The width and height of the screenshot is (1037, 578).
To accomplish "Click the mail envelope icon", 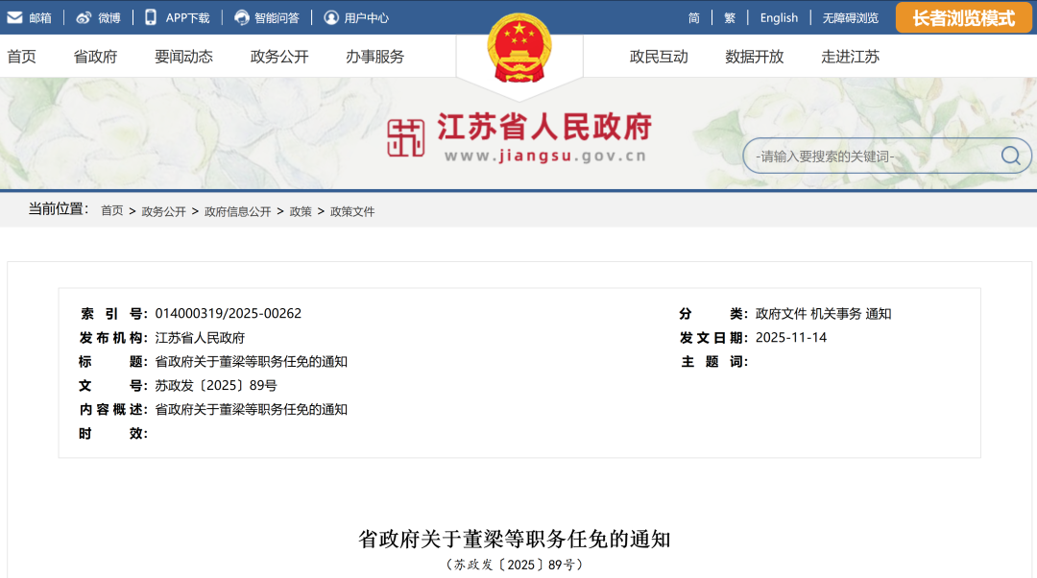I will [14, 17].
